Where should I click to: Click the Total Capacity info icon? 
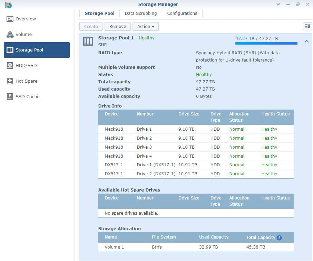[279, 237]
